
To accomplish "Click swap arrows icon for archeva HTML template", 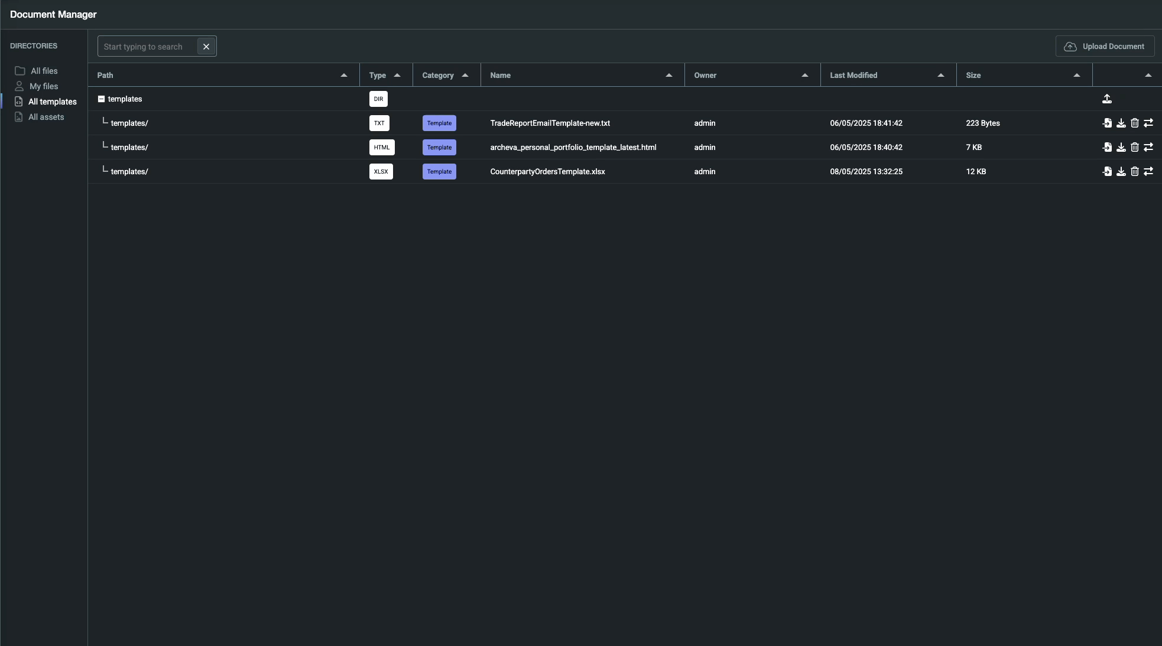I will tap(1148, 148).
